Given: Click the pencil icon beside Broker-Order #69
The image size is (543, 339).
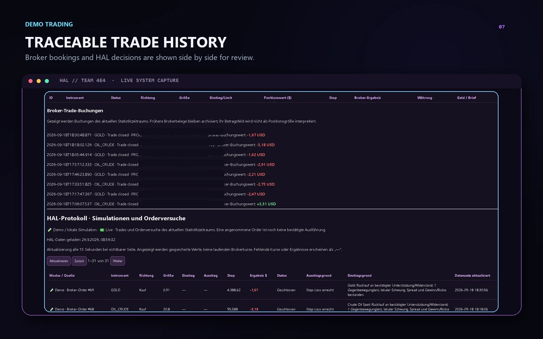Looking at the screenshot, I should click(x=52, y=290).
